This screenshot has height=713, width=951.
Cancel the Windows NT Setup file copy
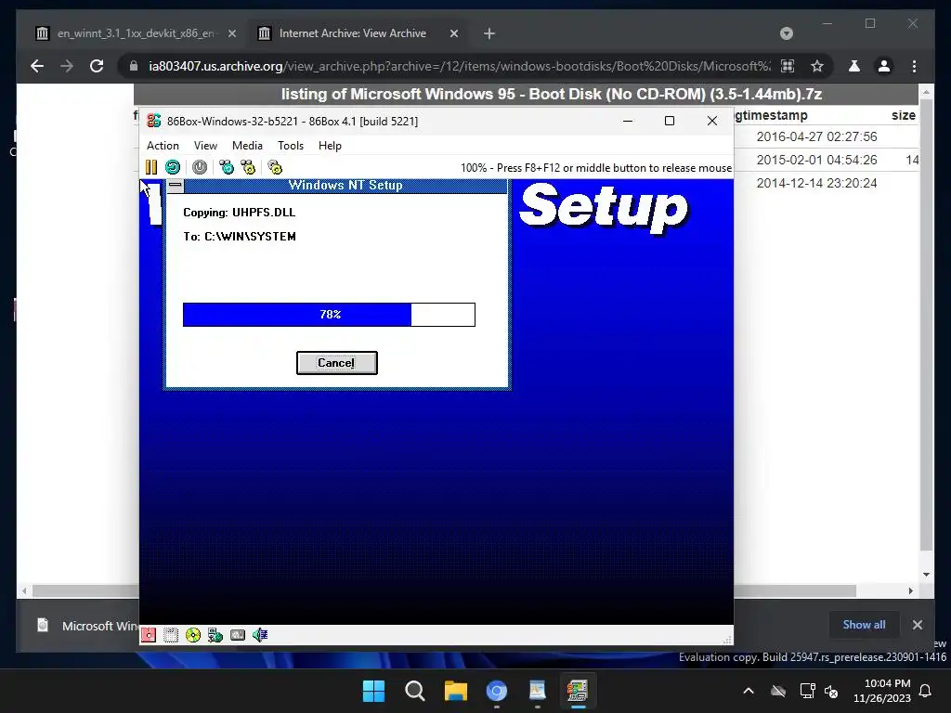point(336,363)
